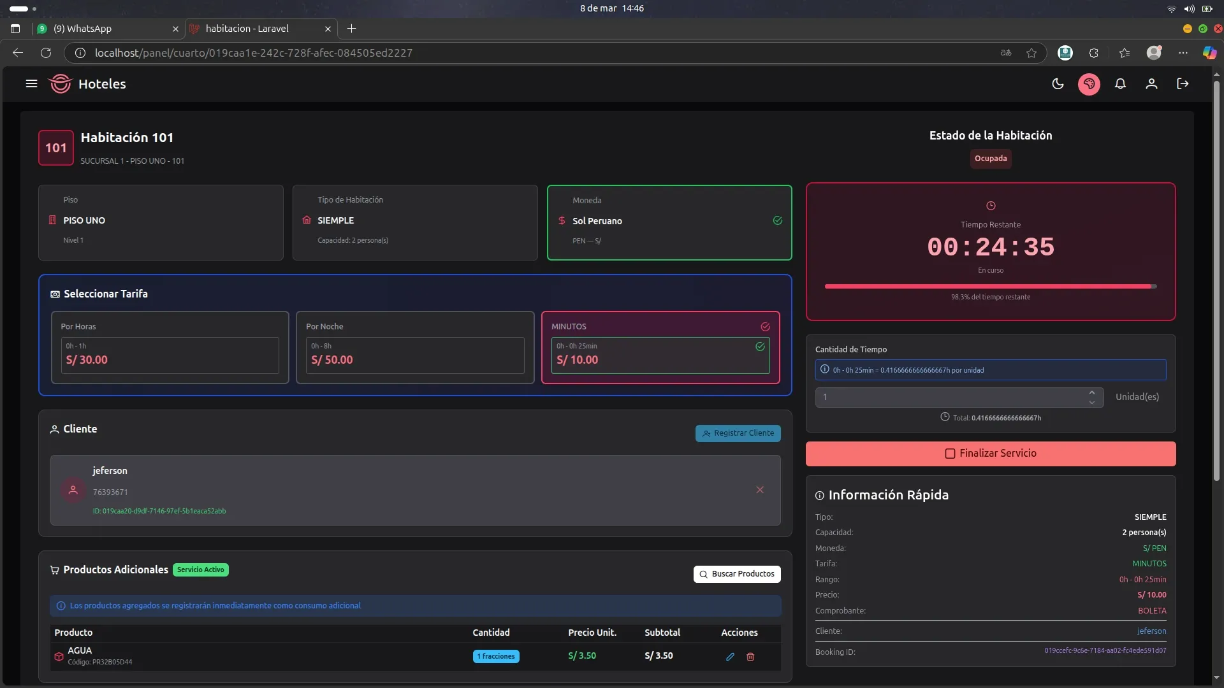Select the Por Noche tarifa card
The height and width of the screenshot is (688, 1224).
tap(415, 347)
